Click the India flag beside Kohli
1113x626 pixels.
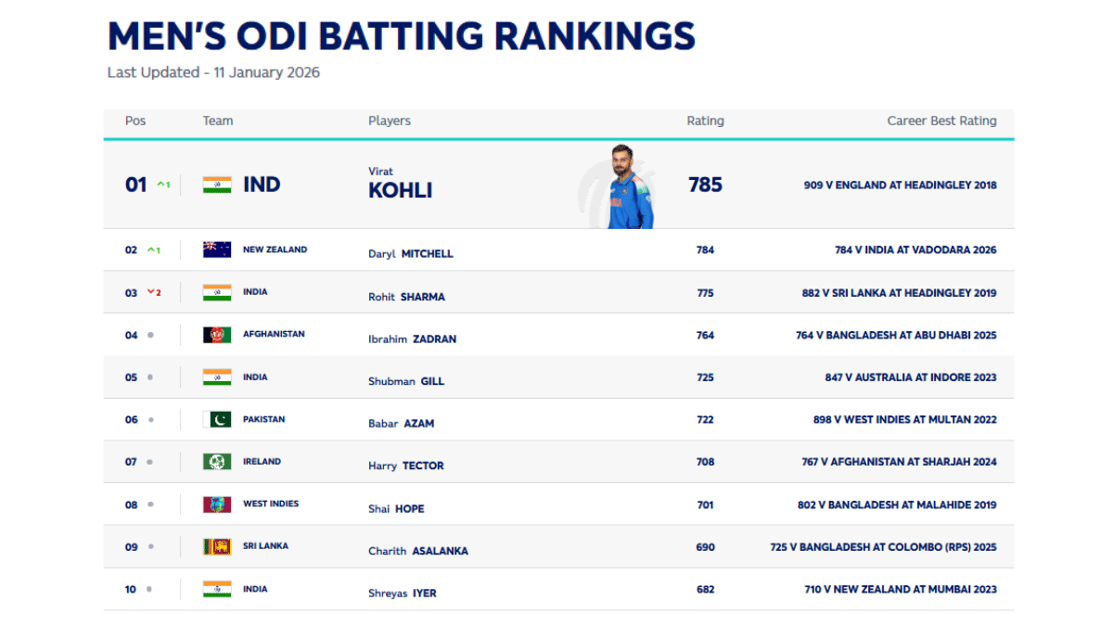[x=217, y=185]
